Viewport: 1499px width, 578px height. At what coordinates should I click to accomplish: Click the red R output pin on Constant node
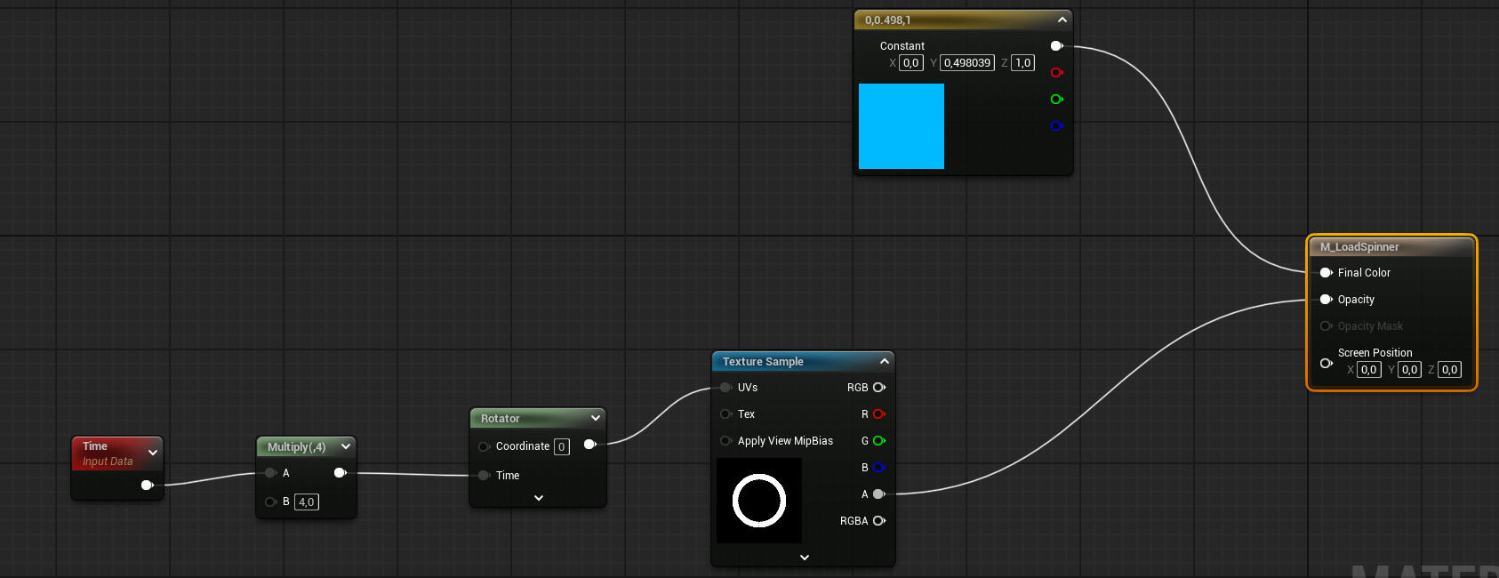point(1056,73)
